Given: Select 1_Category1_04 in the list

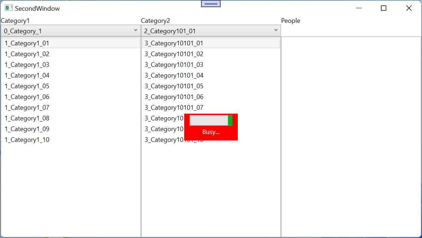Looking at the screenshot, I should tap(71, 75).
